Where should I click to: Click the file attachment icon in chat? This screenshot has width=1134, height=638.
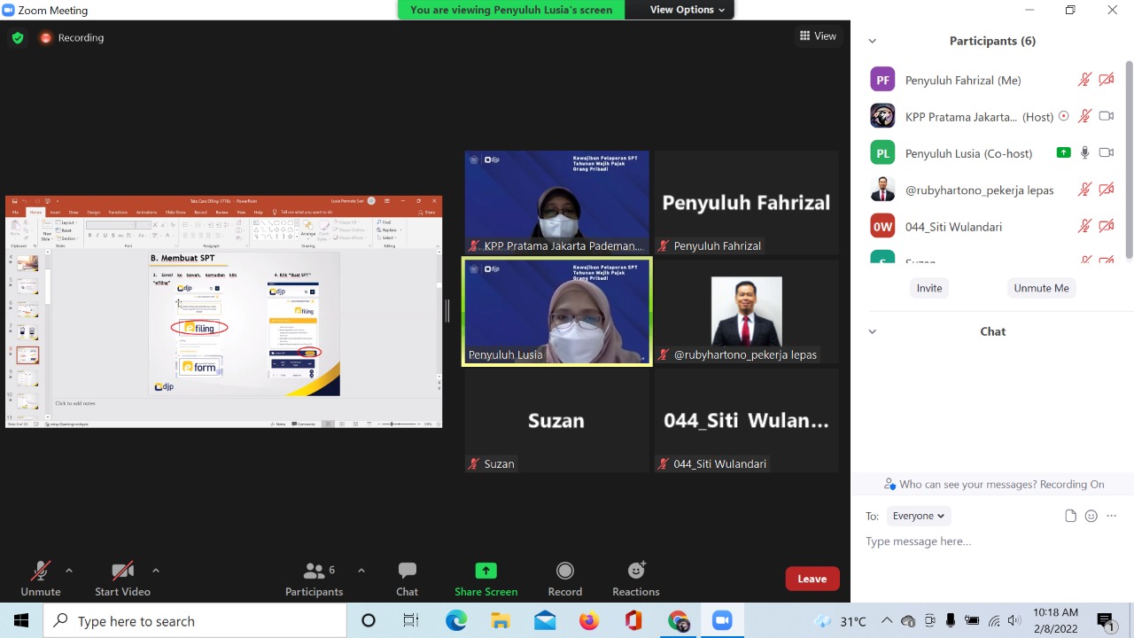(x=1070, y=516)
